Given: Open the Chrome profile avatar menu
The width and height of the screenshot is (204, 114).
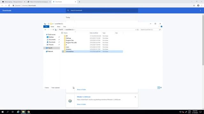Looking at the screenshot, I should pyautogui.click(x=198, y=6).
